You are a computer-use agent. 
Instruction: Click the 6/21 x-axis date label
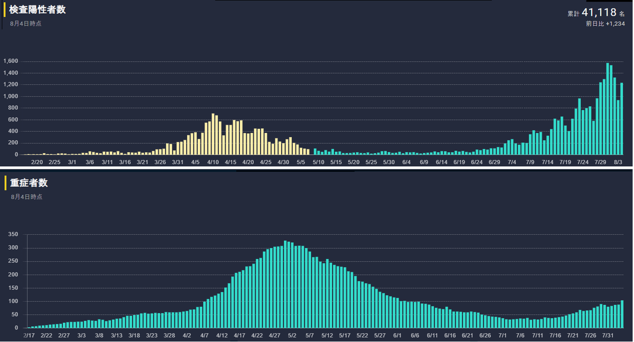point(468,335)
